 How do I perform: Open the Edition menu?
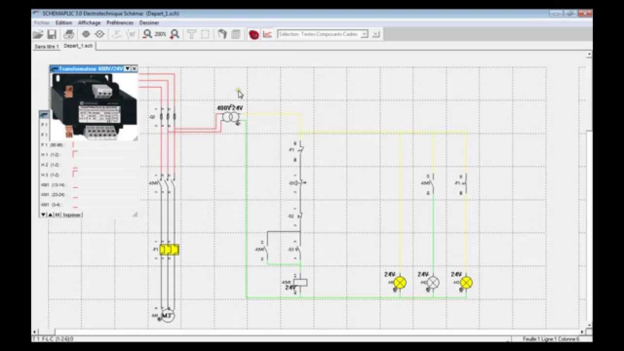(x=63, y=22)
